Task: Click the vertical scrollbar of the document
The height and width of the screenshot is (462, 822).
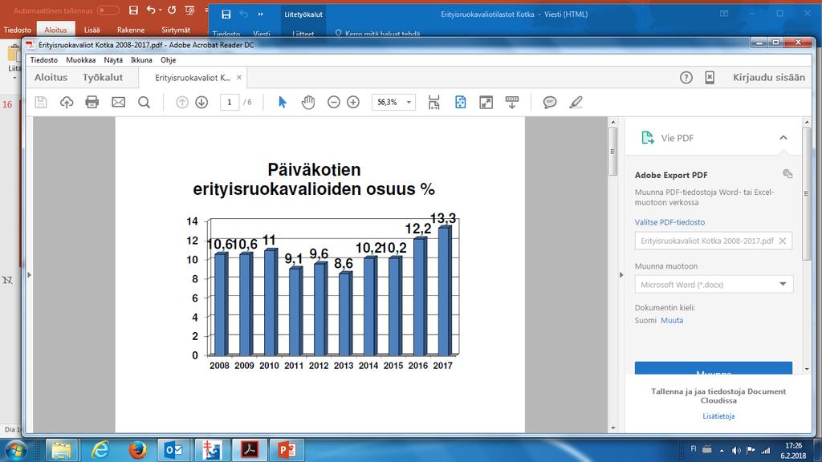Action: coord(612,152)
